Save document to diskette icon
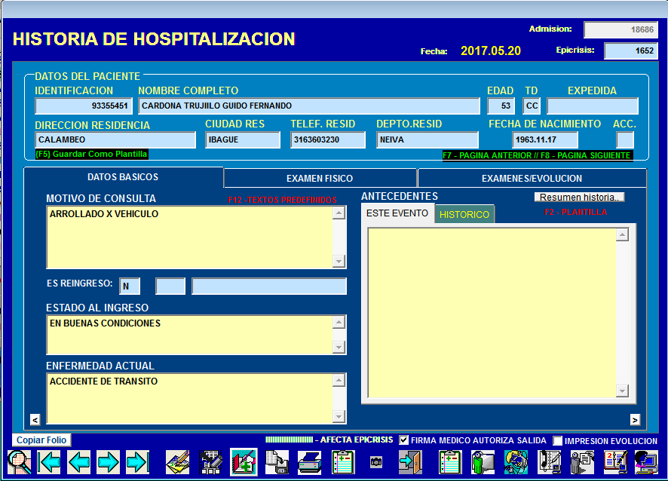The image size is (668, 481). click(277, 462)
